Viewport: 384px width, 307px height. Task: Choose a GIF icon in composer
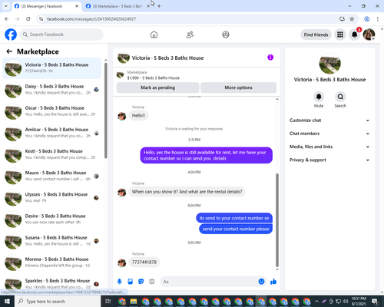pyautogui.click(x=152, y=282)
